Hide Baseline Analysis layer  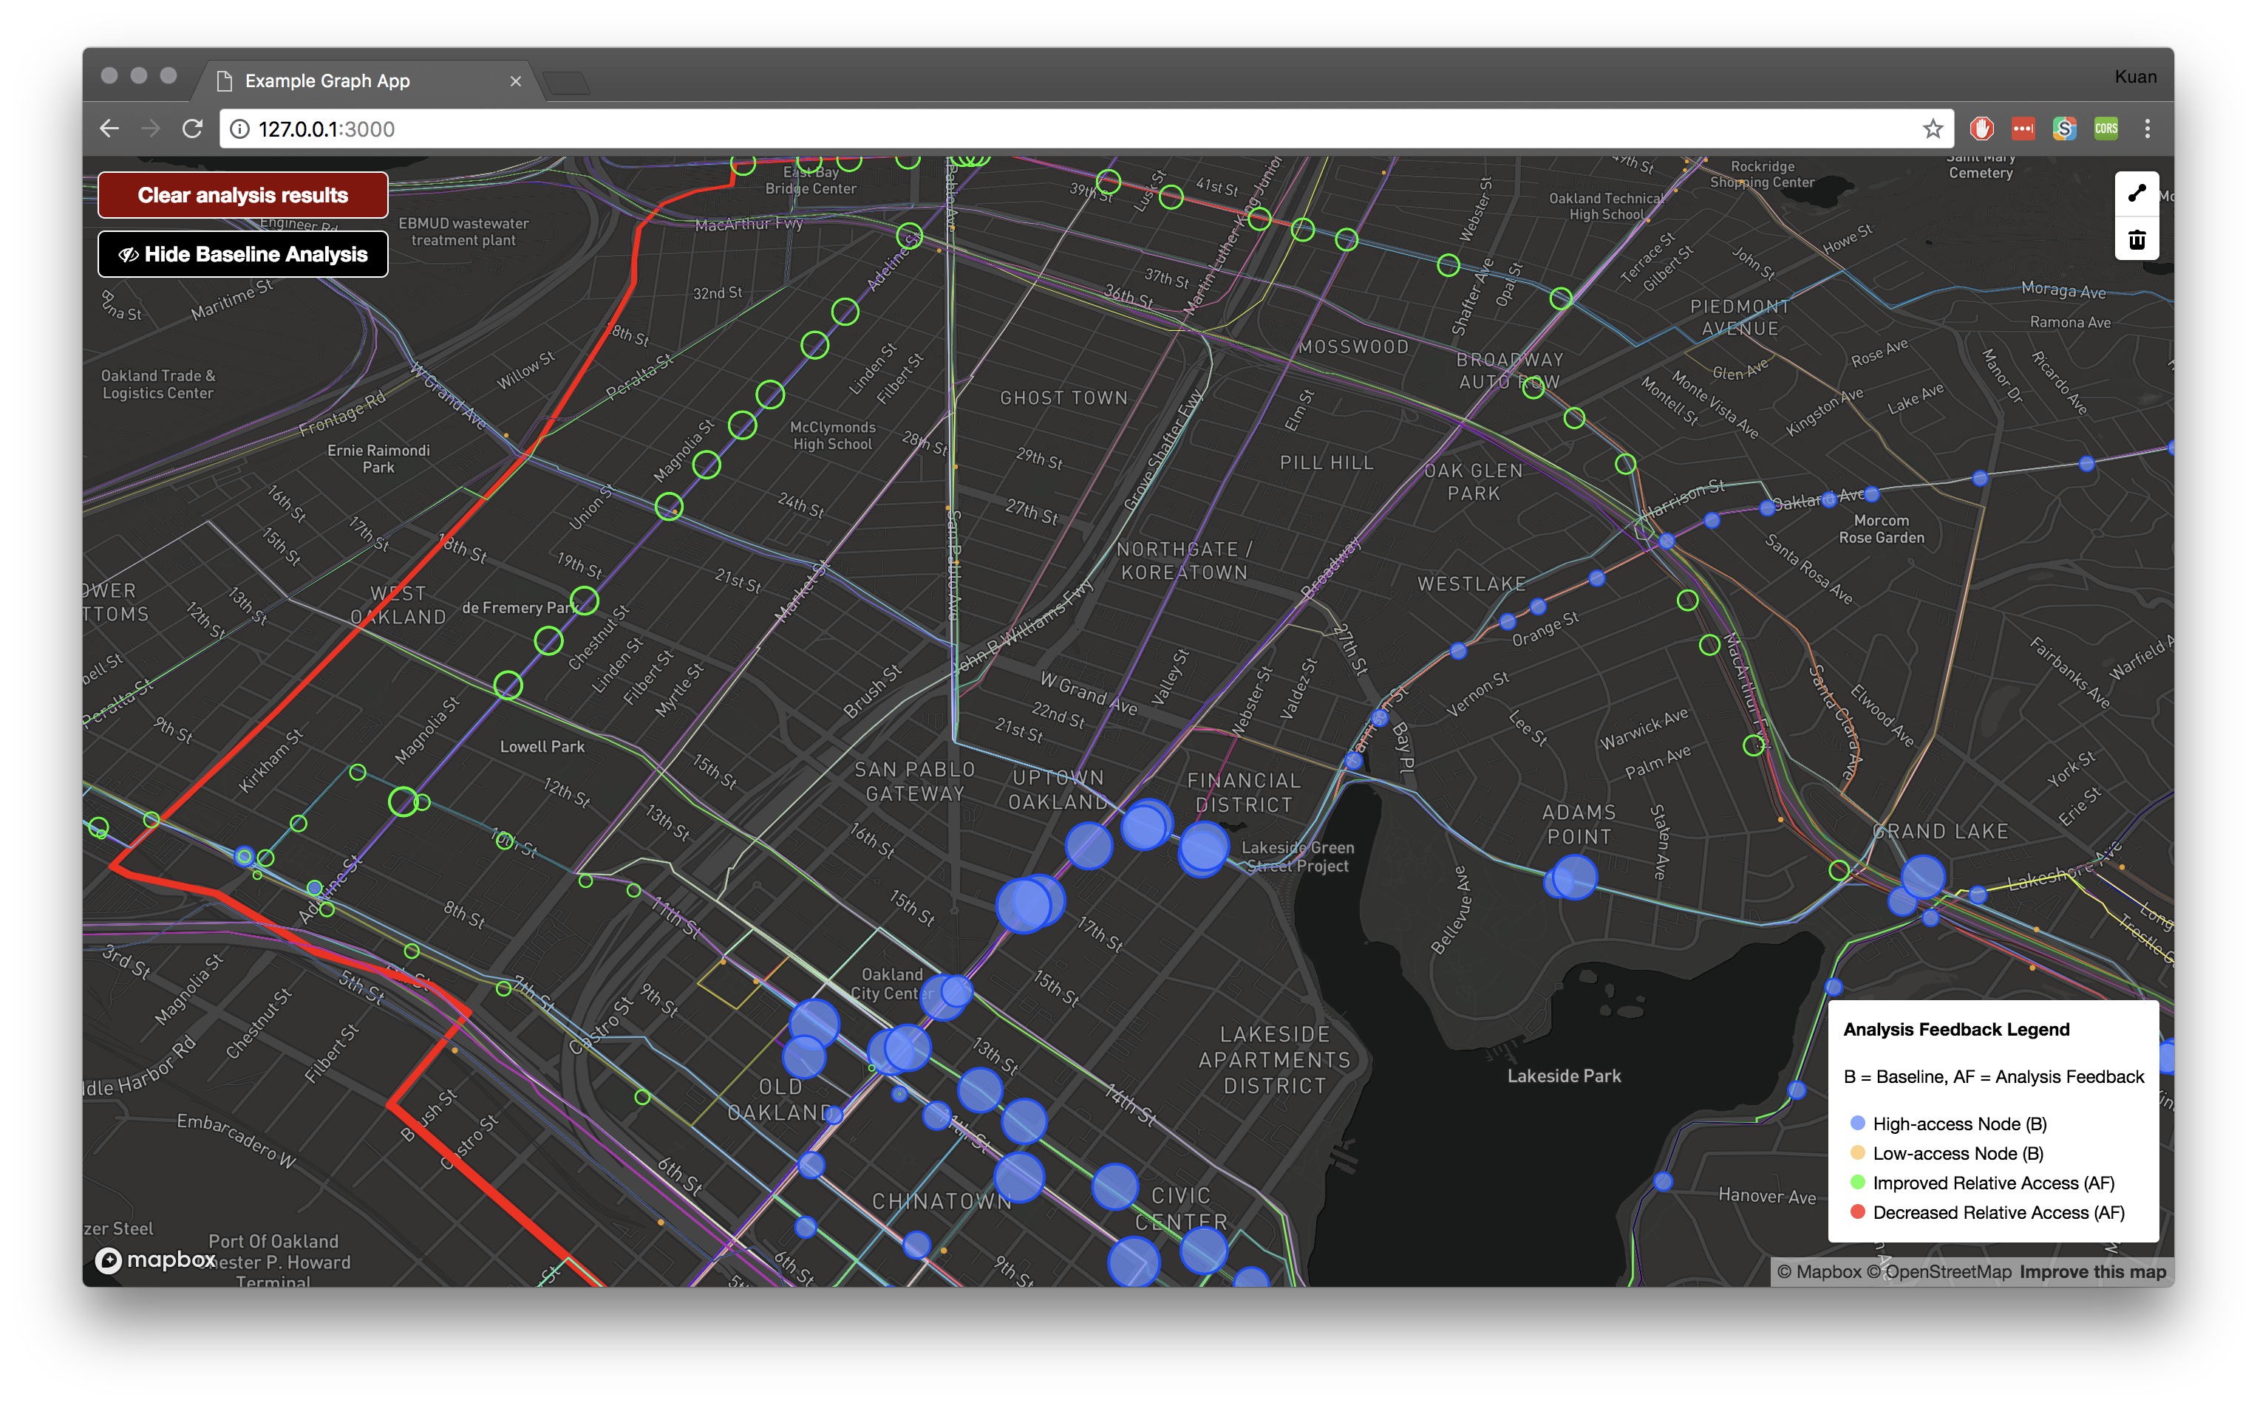[242, 255]
